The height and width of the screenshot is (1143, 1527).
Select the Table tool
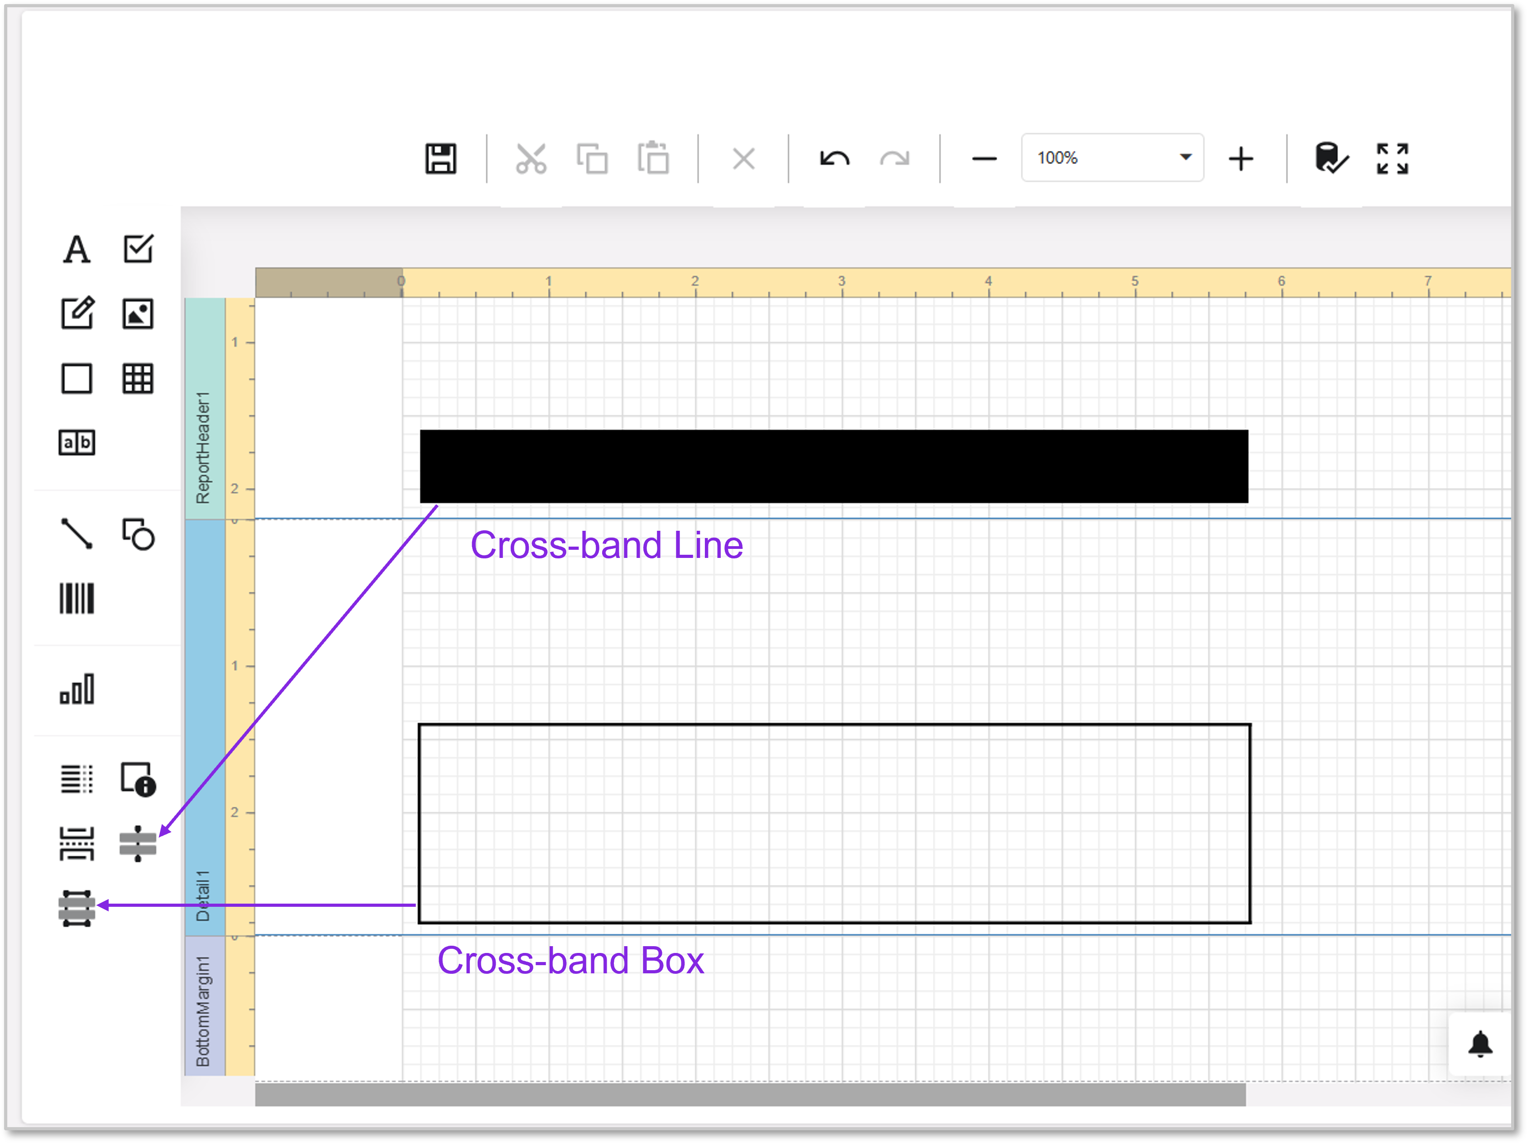point(138,378)
